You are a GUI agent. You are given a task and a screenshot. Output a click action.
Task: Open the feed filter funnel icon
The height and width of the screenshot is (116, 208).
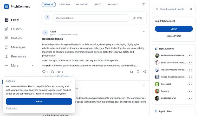tap(144, 4)
